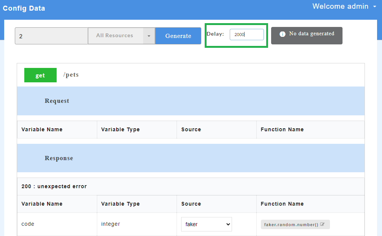The height and width of the screenshot is (236, 382).
Task: Select the 200 : unexpected error row
Action: [x=54, y=186]
